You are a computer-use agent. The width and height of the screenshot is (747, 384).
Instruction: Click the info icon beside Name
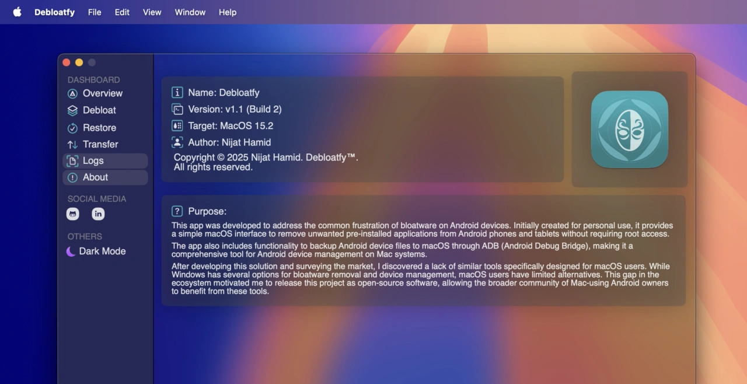(x=177, y=92)
